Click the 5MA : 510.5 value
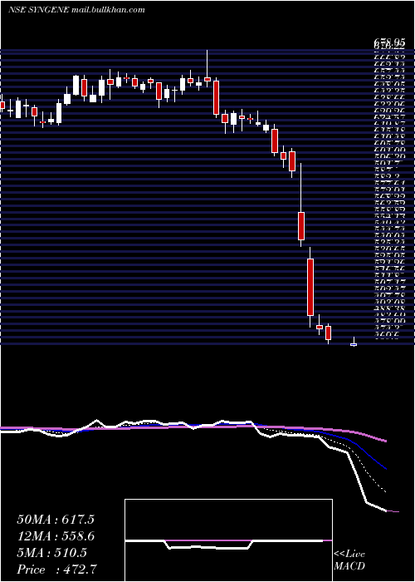 pos(51,553)
